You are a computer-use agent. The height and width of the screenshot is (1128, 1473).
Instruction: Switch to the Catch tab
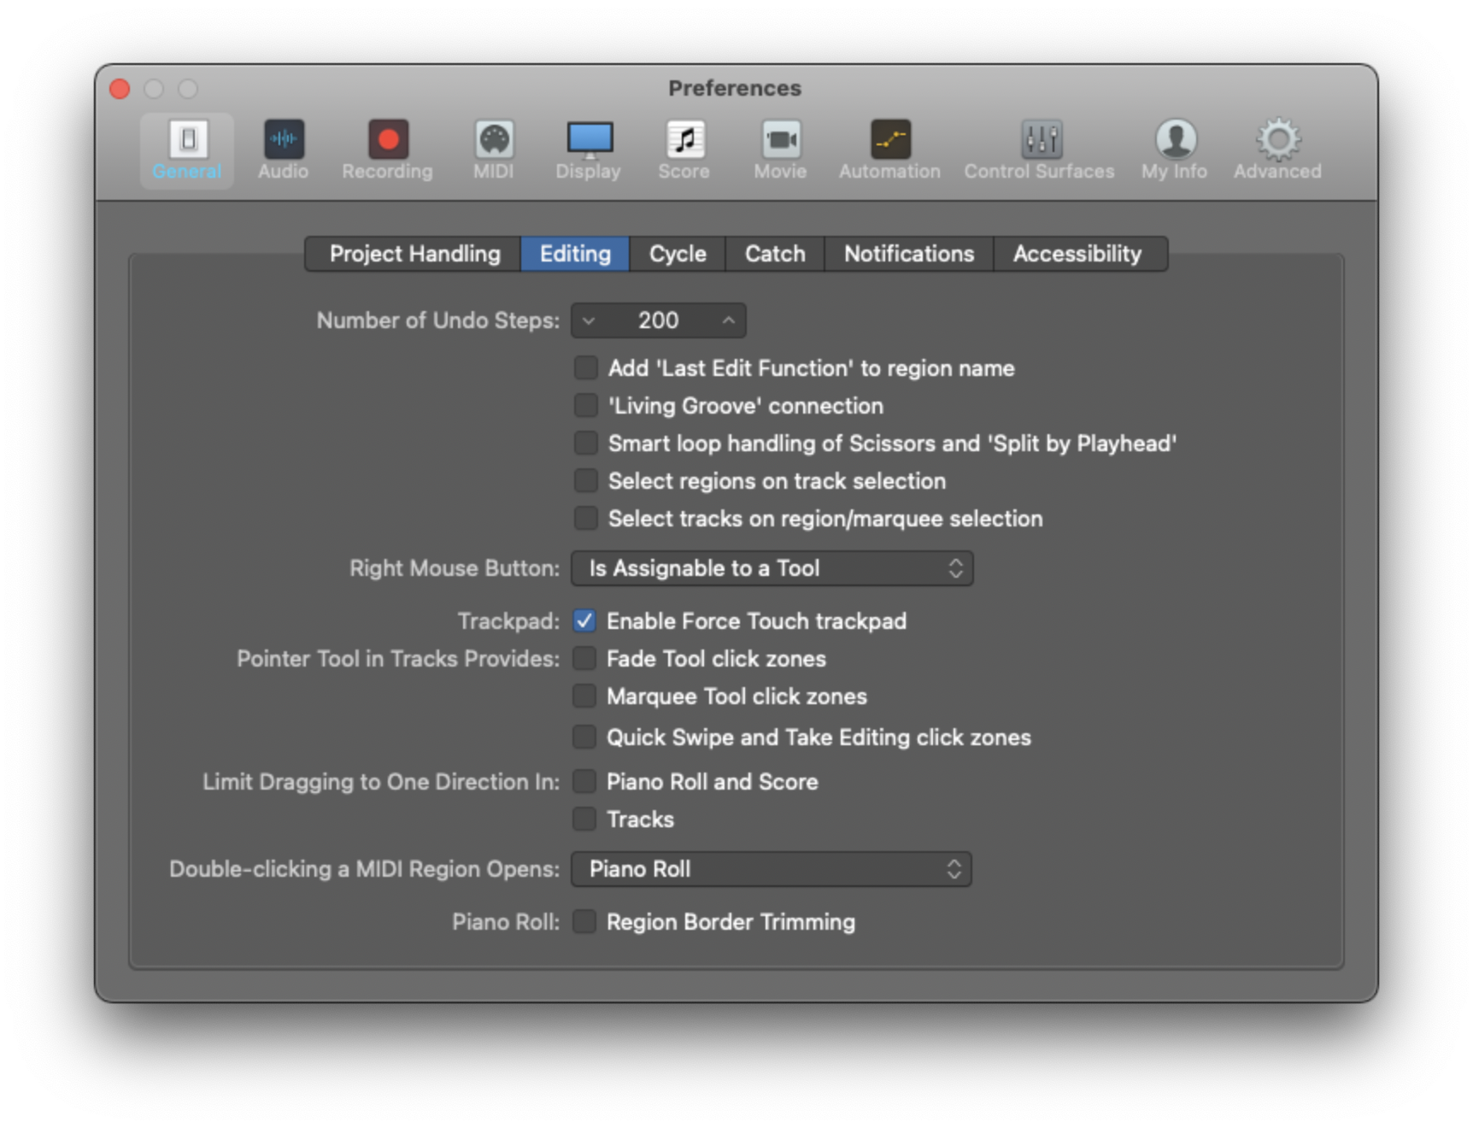pyautogui.click(x=775, y=254)
